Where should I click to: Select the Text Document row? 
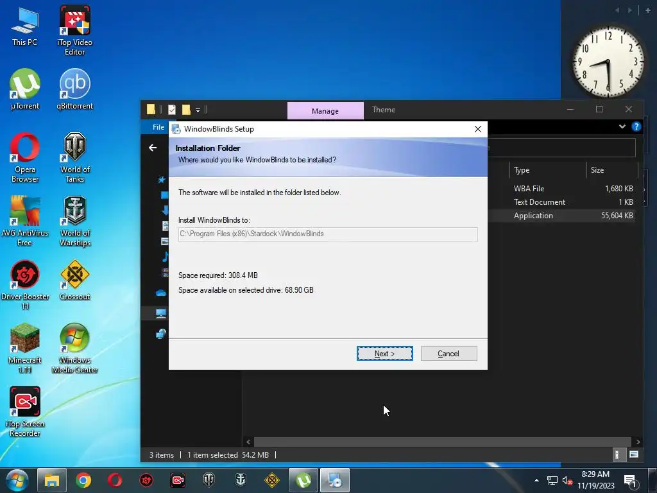(x=561, y=202)
